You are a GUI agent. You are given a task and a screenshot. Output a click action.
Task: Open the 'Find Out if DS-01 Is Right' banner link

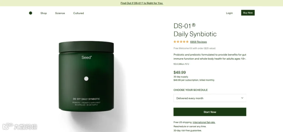click(142, 3)
